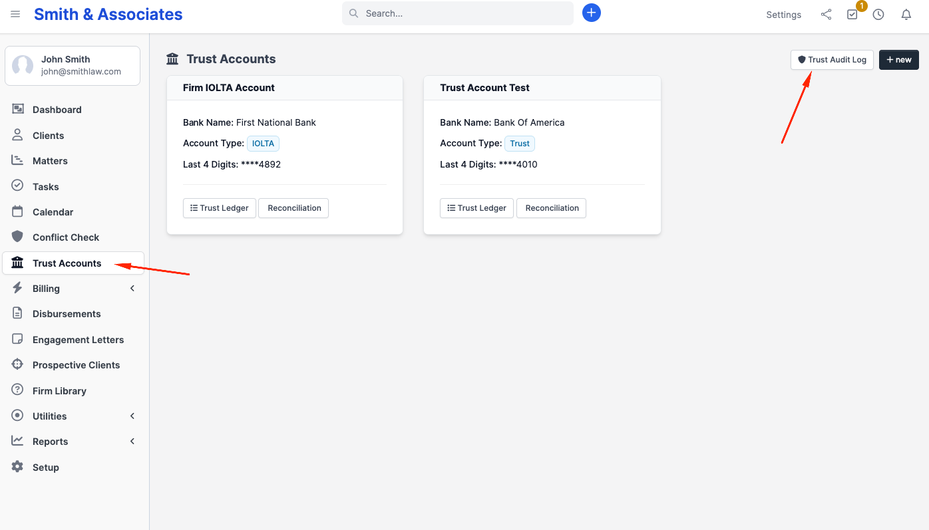Expand the Billing submenu chevron
This screenshot has height=530, width=929.
tap(132, 288)
